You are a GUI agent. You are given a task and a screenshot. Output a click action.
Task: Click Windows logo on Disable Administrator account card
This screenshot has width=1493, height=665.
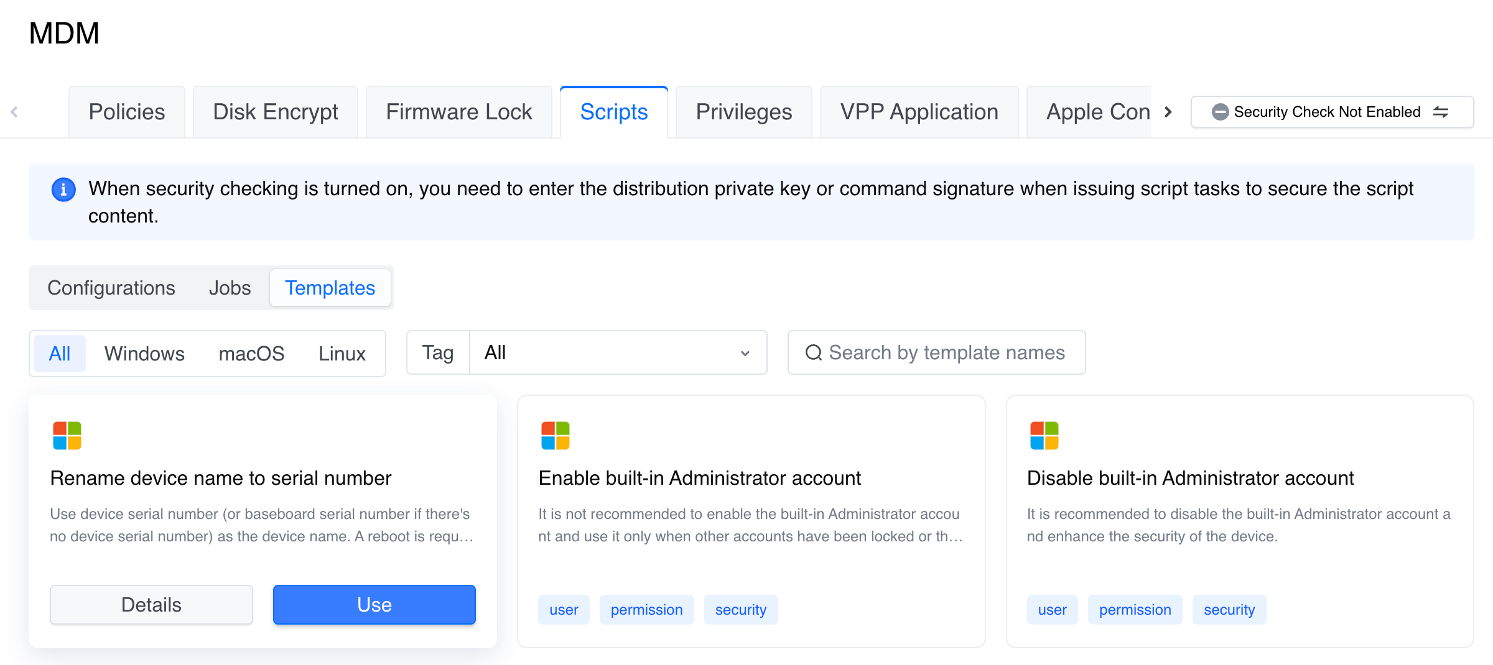[1044, 436]
